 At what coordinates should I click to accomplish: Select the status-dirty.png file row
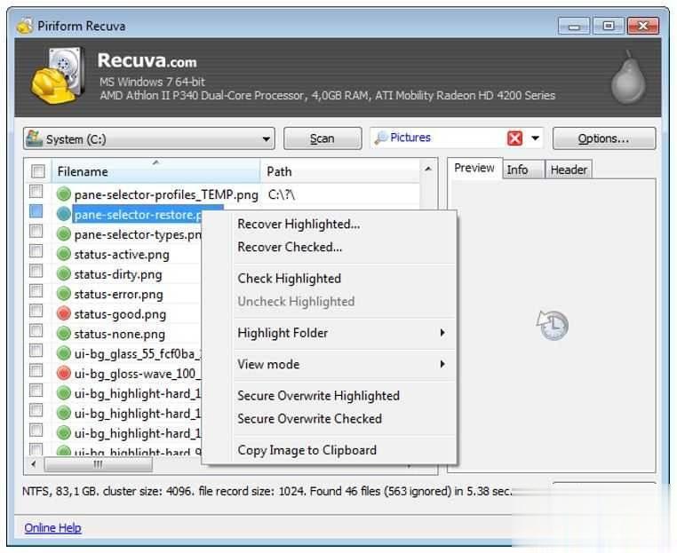click(118, 274)
